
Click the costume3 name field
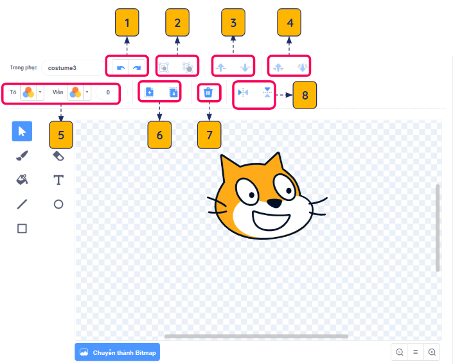click(x=73, y=68)
